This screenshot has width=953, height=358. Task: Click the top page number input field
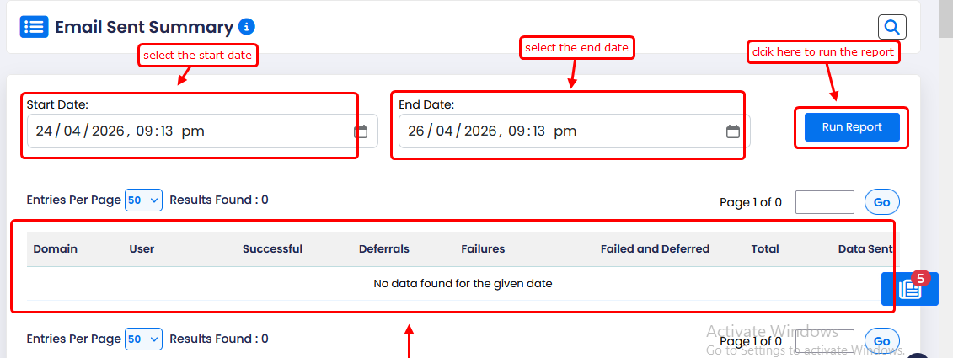click(824, 202)
